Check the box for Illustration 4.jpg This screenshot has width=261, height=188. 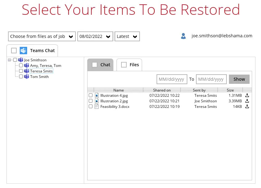[x=91, y=95]
